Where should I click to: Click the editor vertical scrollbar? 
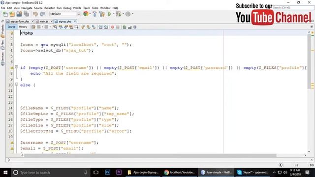[309, 61]
